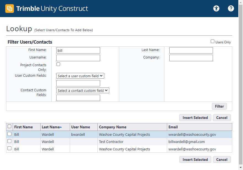
Task: Click 'Bill' in the Test Contractor row
Action: tap(17, 142)
